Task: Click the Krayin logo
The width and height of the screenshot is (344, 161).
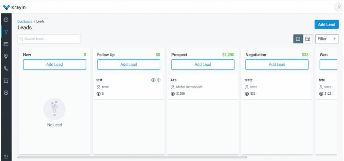Action: point(14,7)
